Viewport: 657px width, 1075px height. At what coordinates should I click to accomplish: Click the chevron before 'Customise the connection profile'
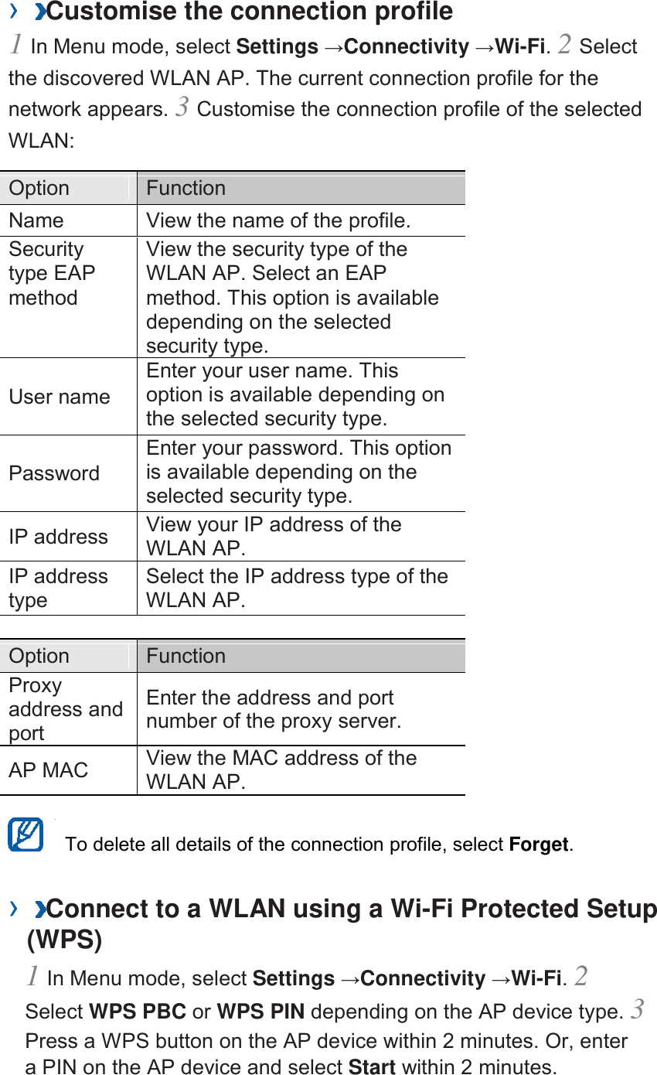tap(13, 12)
